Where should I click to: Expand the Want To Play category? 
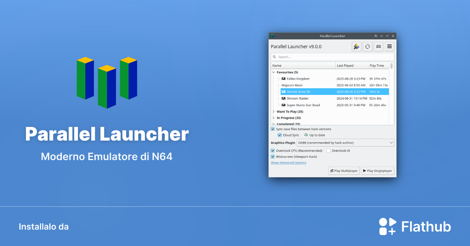click(273, 111)
